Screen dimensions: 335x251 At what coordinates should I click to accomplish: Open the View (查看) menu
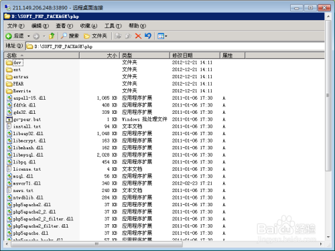pos(64,26)
